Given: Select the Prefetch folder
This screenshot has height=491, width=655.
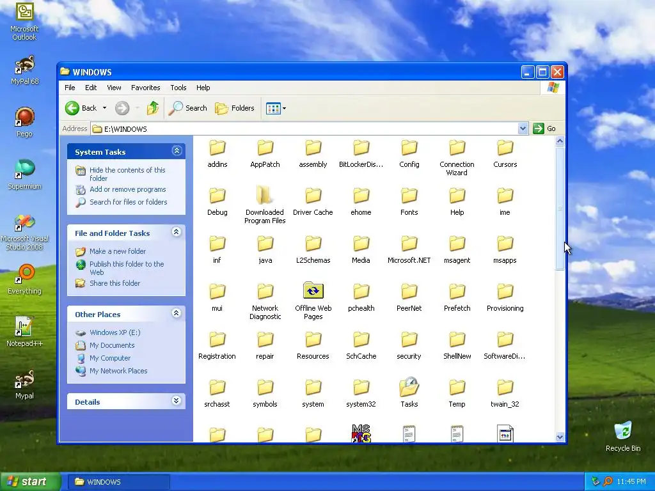Looking at the screenshot, I should (x=457, y=297).
